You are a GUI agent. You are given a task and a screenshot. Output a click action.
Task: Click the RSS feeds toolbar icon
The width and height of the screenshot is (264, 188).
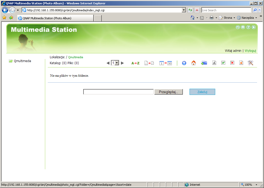pyautogui.click(x=202, y=18)
